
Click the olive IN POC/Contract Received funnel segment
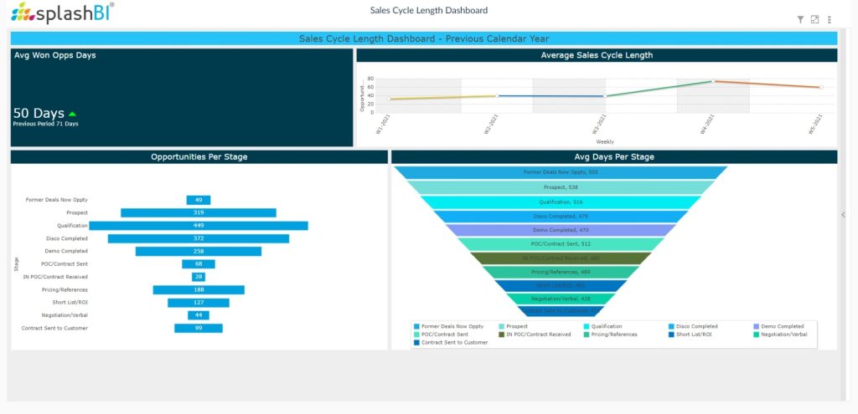(x=561, y=258)
